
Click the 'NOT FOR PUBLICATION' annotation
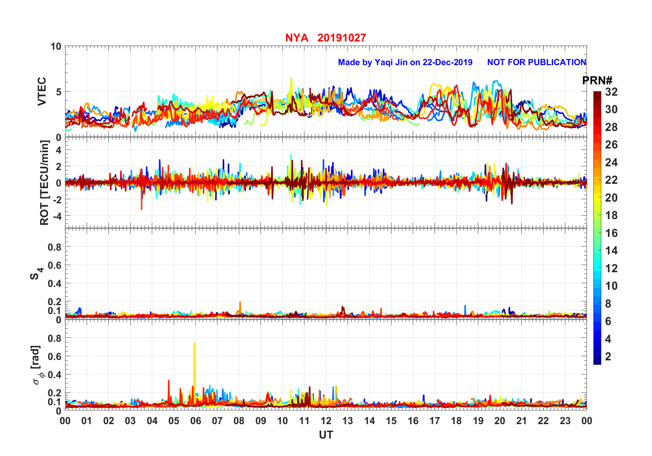(536, 62)
